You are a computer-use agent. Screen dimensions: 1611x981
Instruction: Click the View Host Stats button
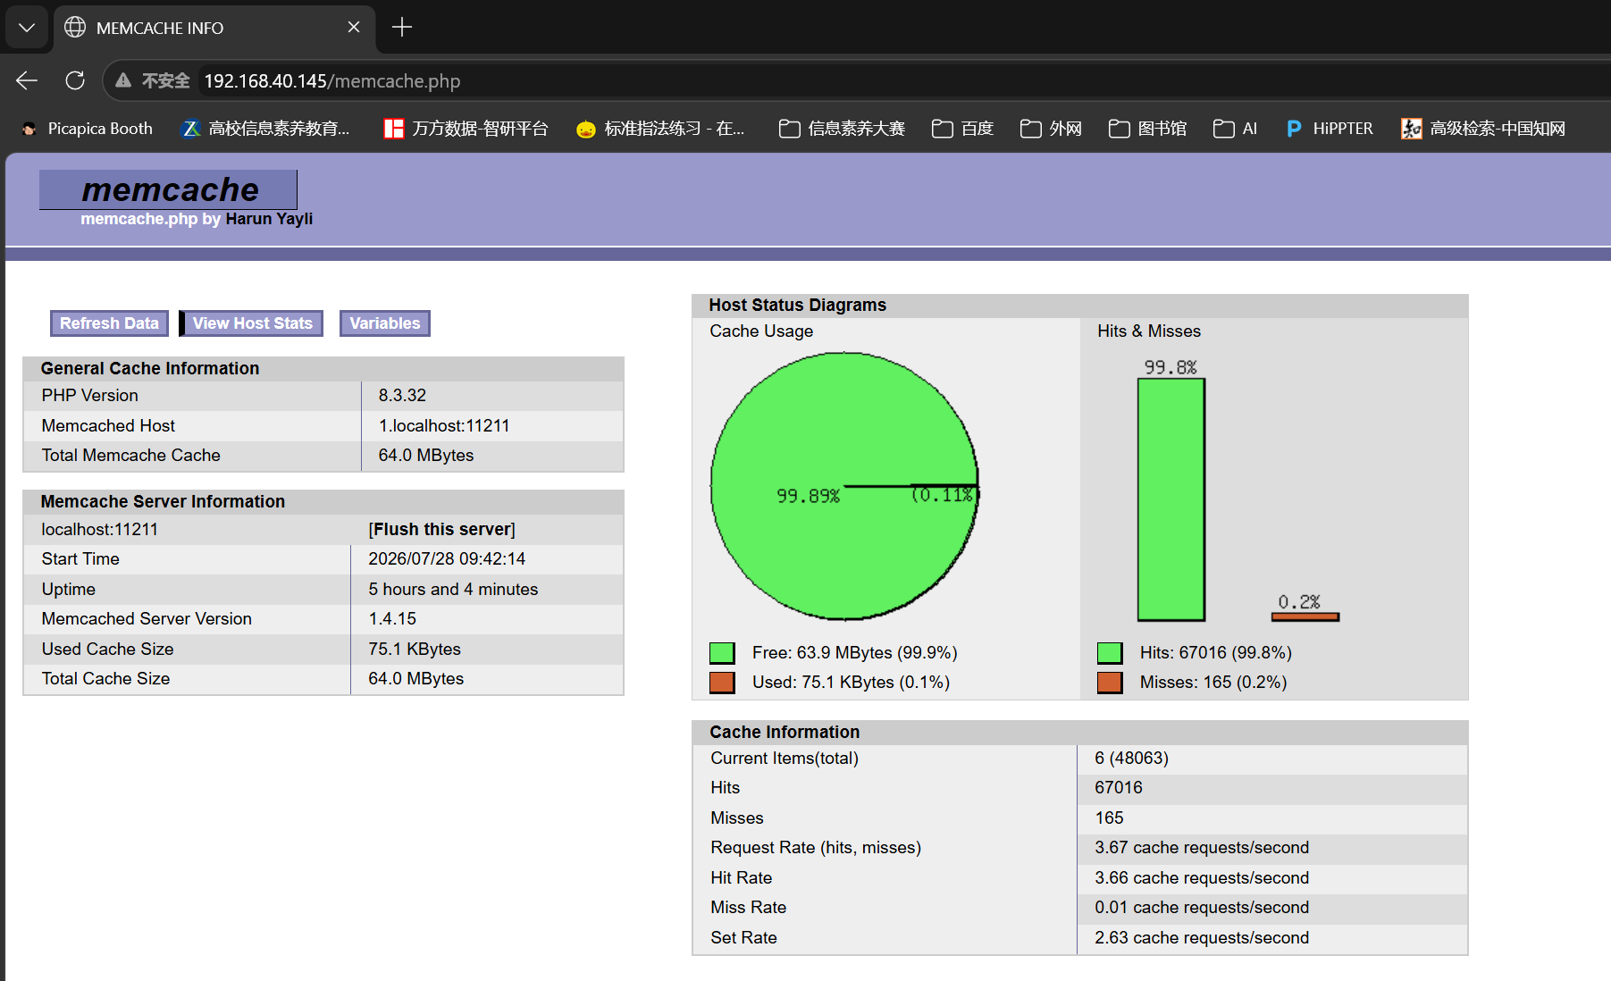(252, 323)
